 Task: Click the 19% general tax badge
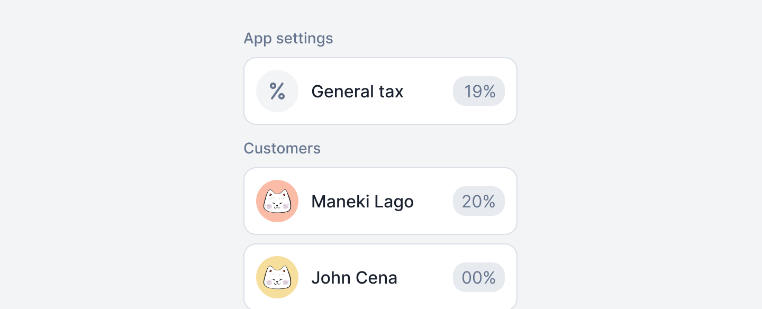coord(479,91)
